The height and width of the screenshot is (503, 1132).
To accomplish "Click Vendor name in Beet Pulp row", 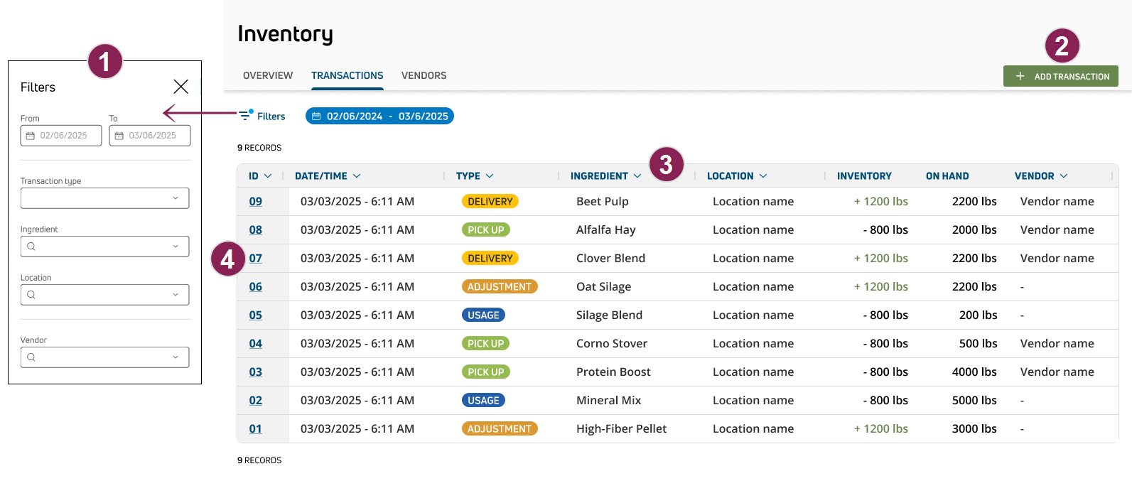I will click(1057, 202).
